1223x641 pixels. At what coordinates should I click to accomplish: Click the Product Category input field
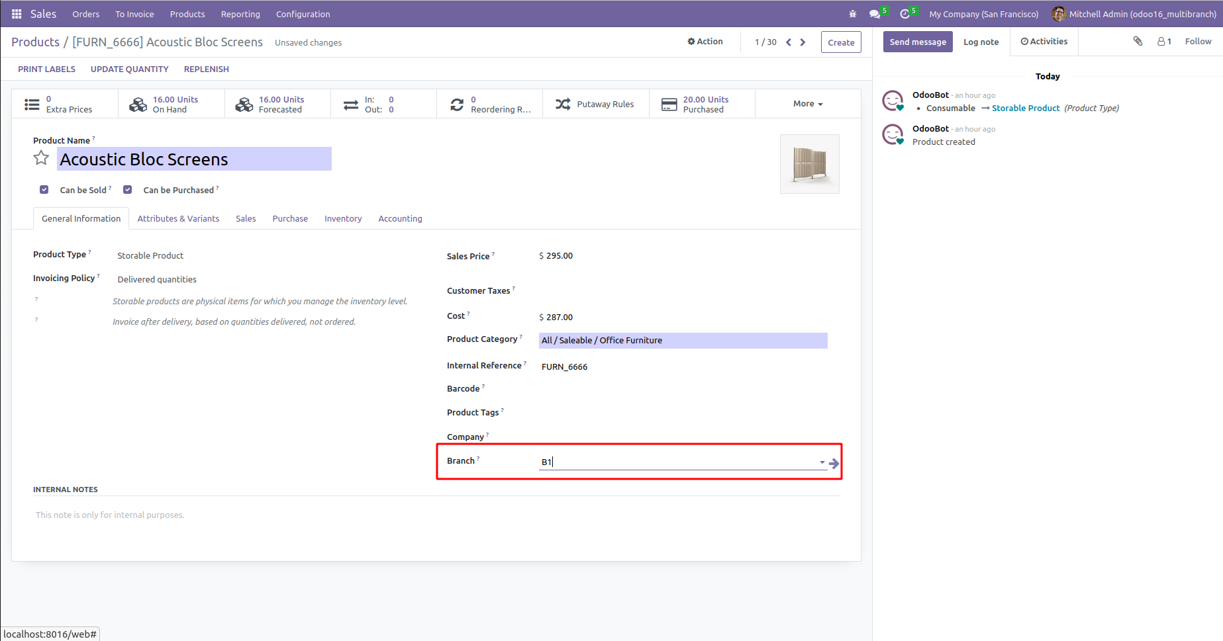(682, 341)
